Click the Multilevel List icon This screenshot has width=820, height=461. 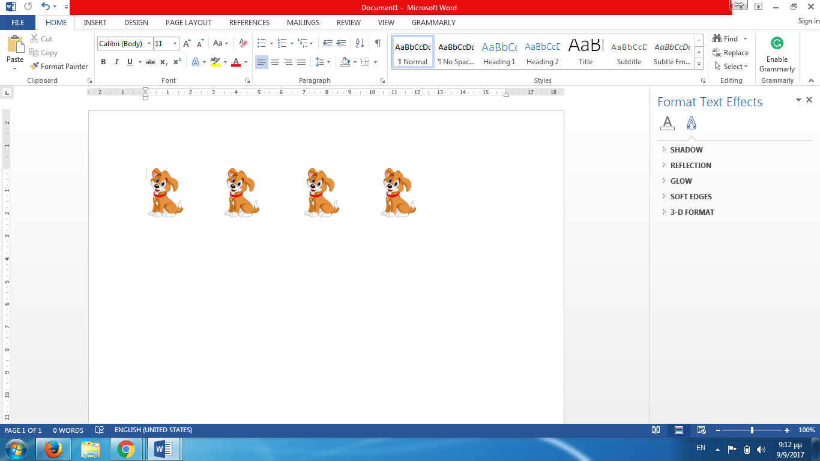303,43
